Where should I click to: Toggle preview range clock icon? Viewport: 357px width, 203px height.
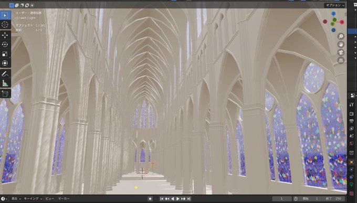coord(296,199)
